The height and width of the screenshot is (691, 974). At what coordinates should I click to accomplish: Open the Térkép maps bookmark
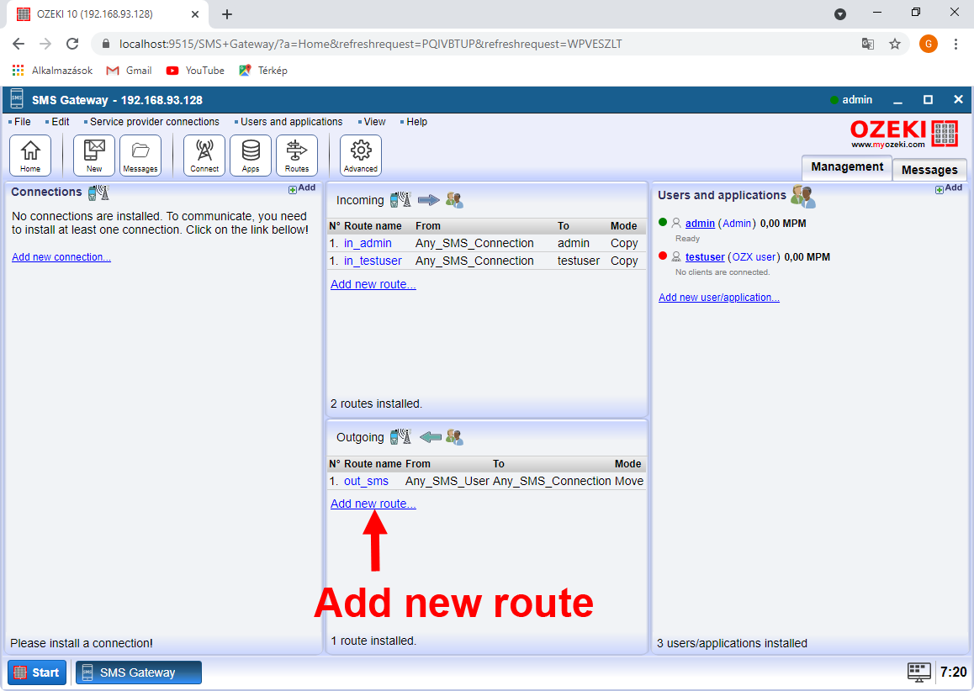click(x=263, y=70)
